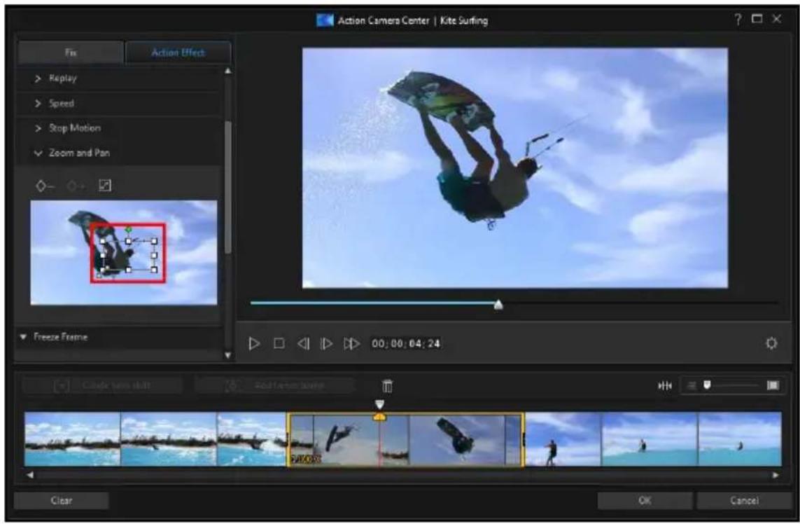Click the reset zoom frame icon
The width and height of the screenshot is (800, 524).
(105, 186)
